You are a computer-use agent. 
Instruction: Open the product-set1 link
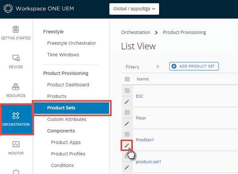[x=148, y=162]
